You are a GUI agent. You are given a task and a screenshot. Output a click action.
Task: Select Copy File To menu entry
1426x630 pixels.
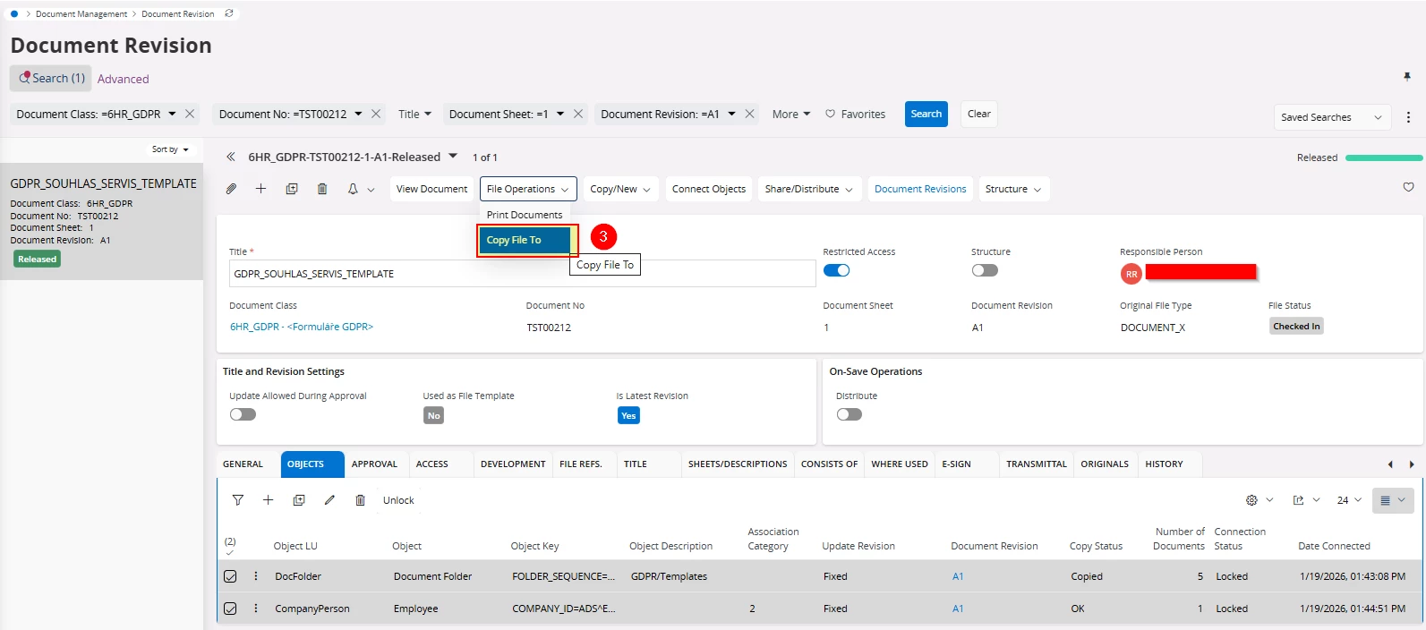click(x=525, y=240)
